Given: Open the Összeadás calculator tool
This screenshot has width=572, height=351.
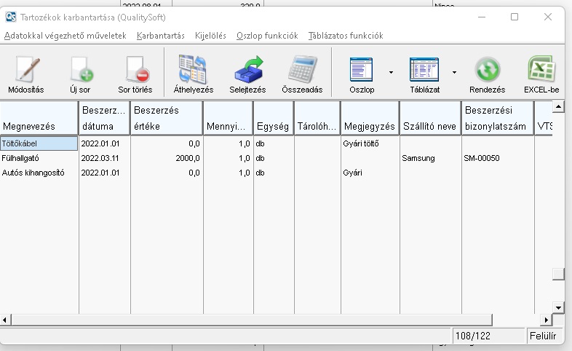Looking at the screenshot, I should point(302,71).
